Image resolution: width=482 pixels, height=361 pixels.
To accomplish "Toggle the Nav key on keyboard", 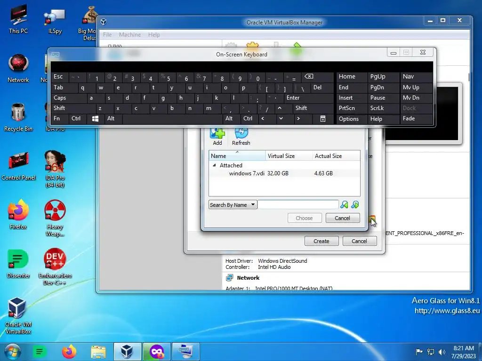I will tap(416, 77).
